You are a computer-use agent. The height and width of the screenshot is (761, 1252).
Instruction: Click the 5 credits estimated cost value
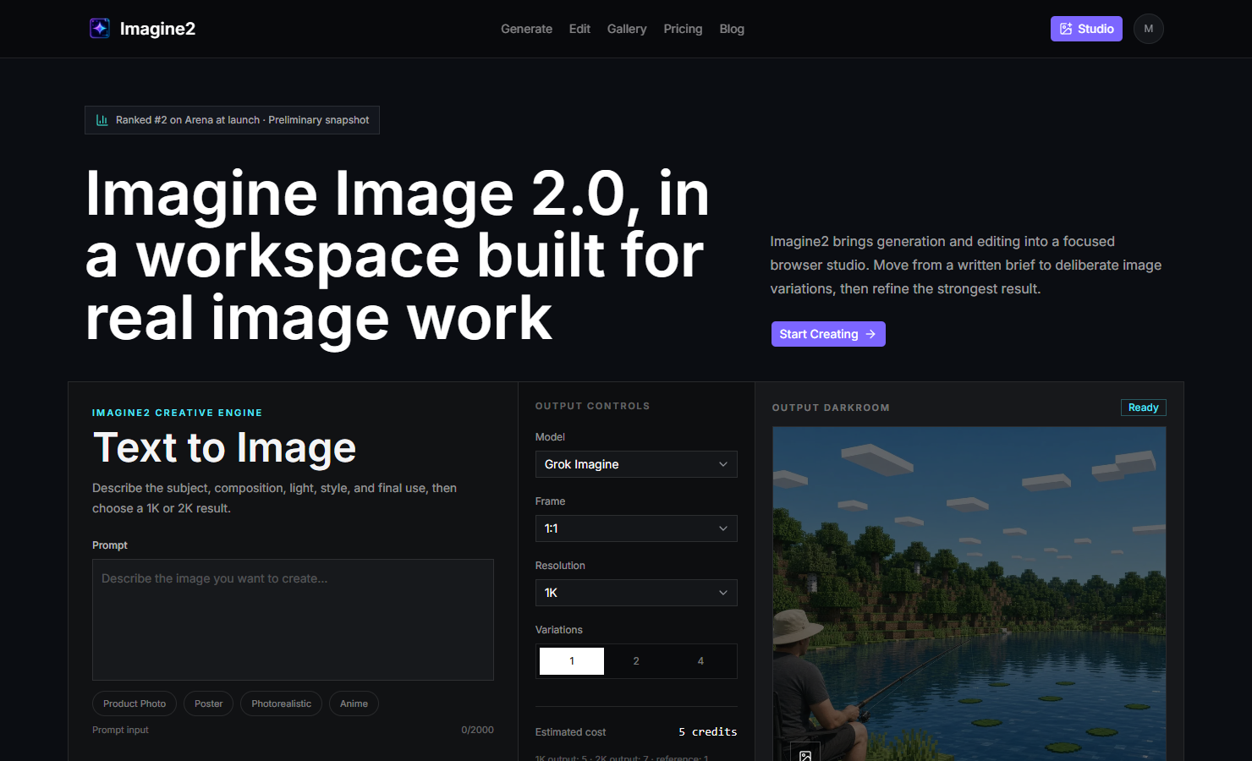coord(708,732)
